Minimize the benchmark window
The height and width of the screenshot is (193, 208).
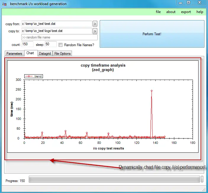[180, 3]
